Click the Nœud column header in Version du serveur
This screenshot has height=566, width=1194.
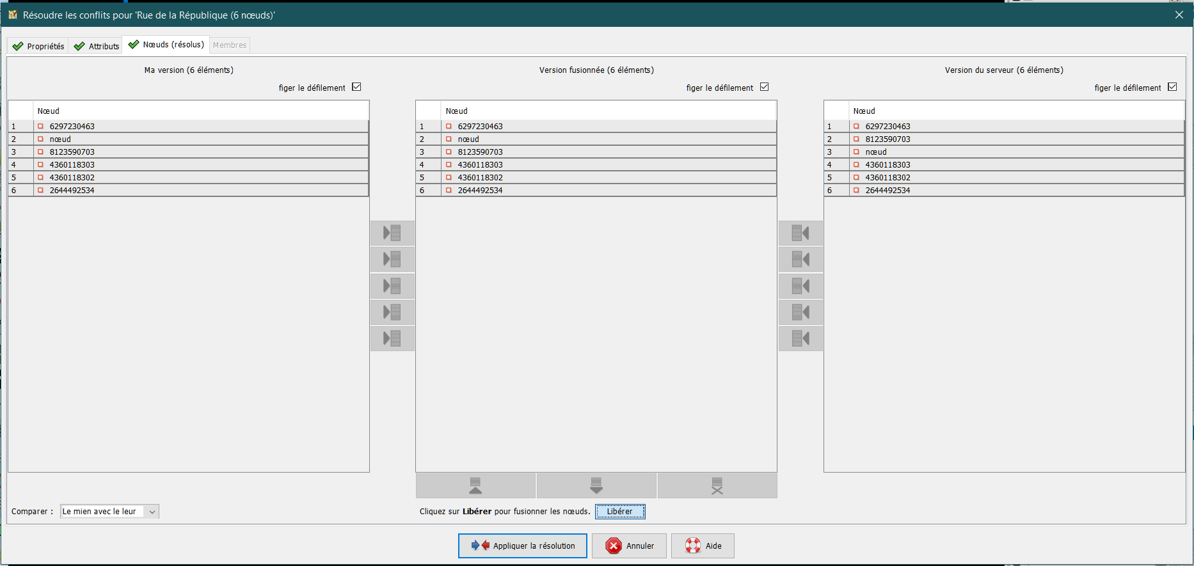[1017, 111]
